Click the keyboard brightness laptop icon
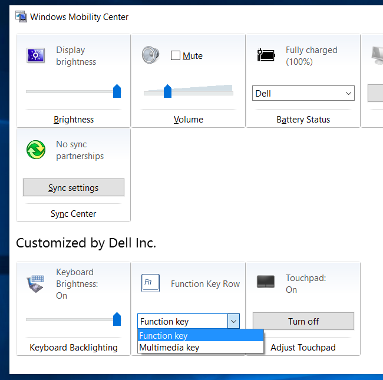 click(35, 283)
